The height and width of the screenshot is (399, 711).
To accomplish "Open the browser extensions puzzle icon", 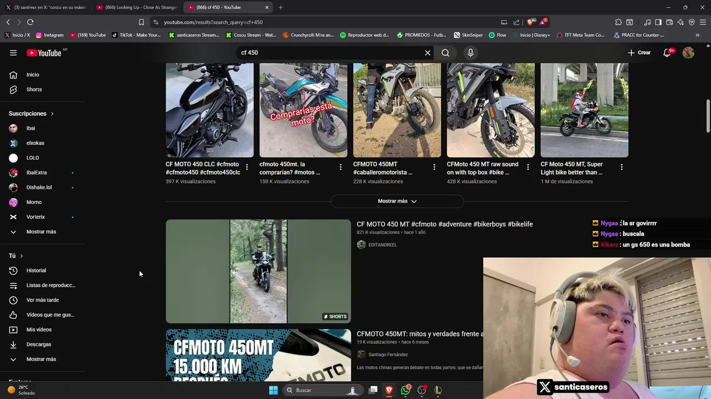I will click(618, 22).
